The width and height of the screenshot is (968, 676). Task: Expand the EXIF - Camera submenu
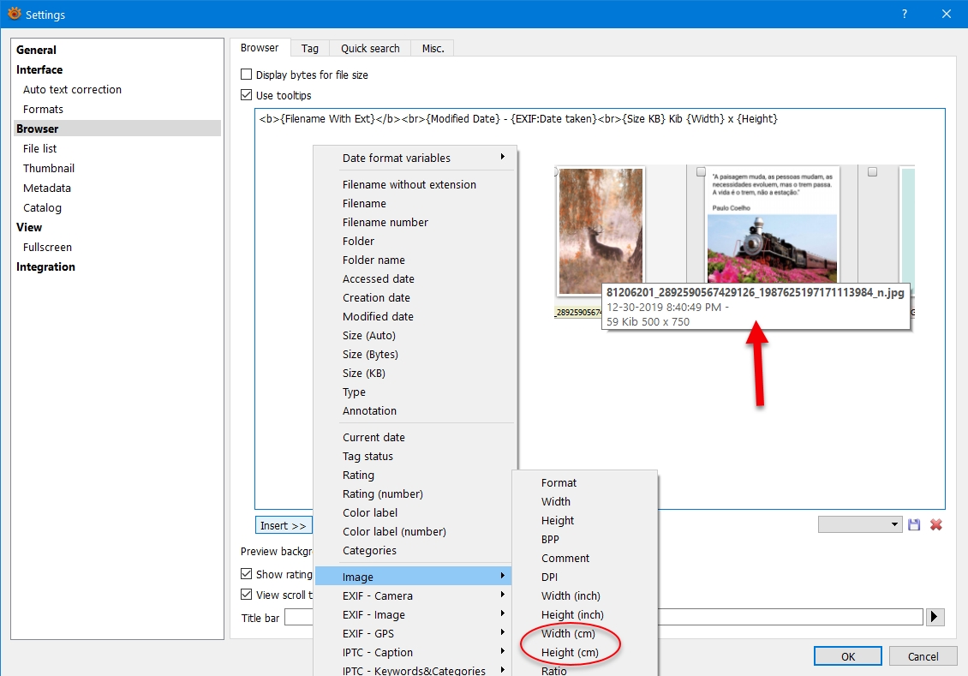click(413, 595)
